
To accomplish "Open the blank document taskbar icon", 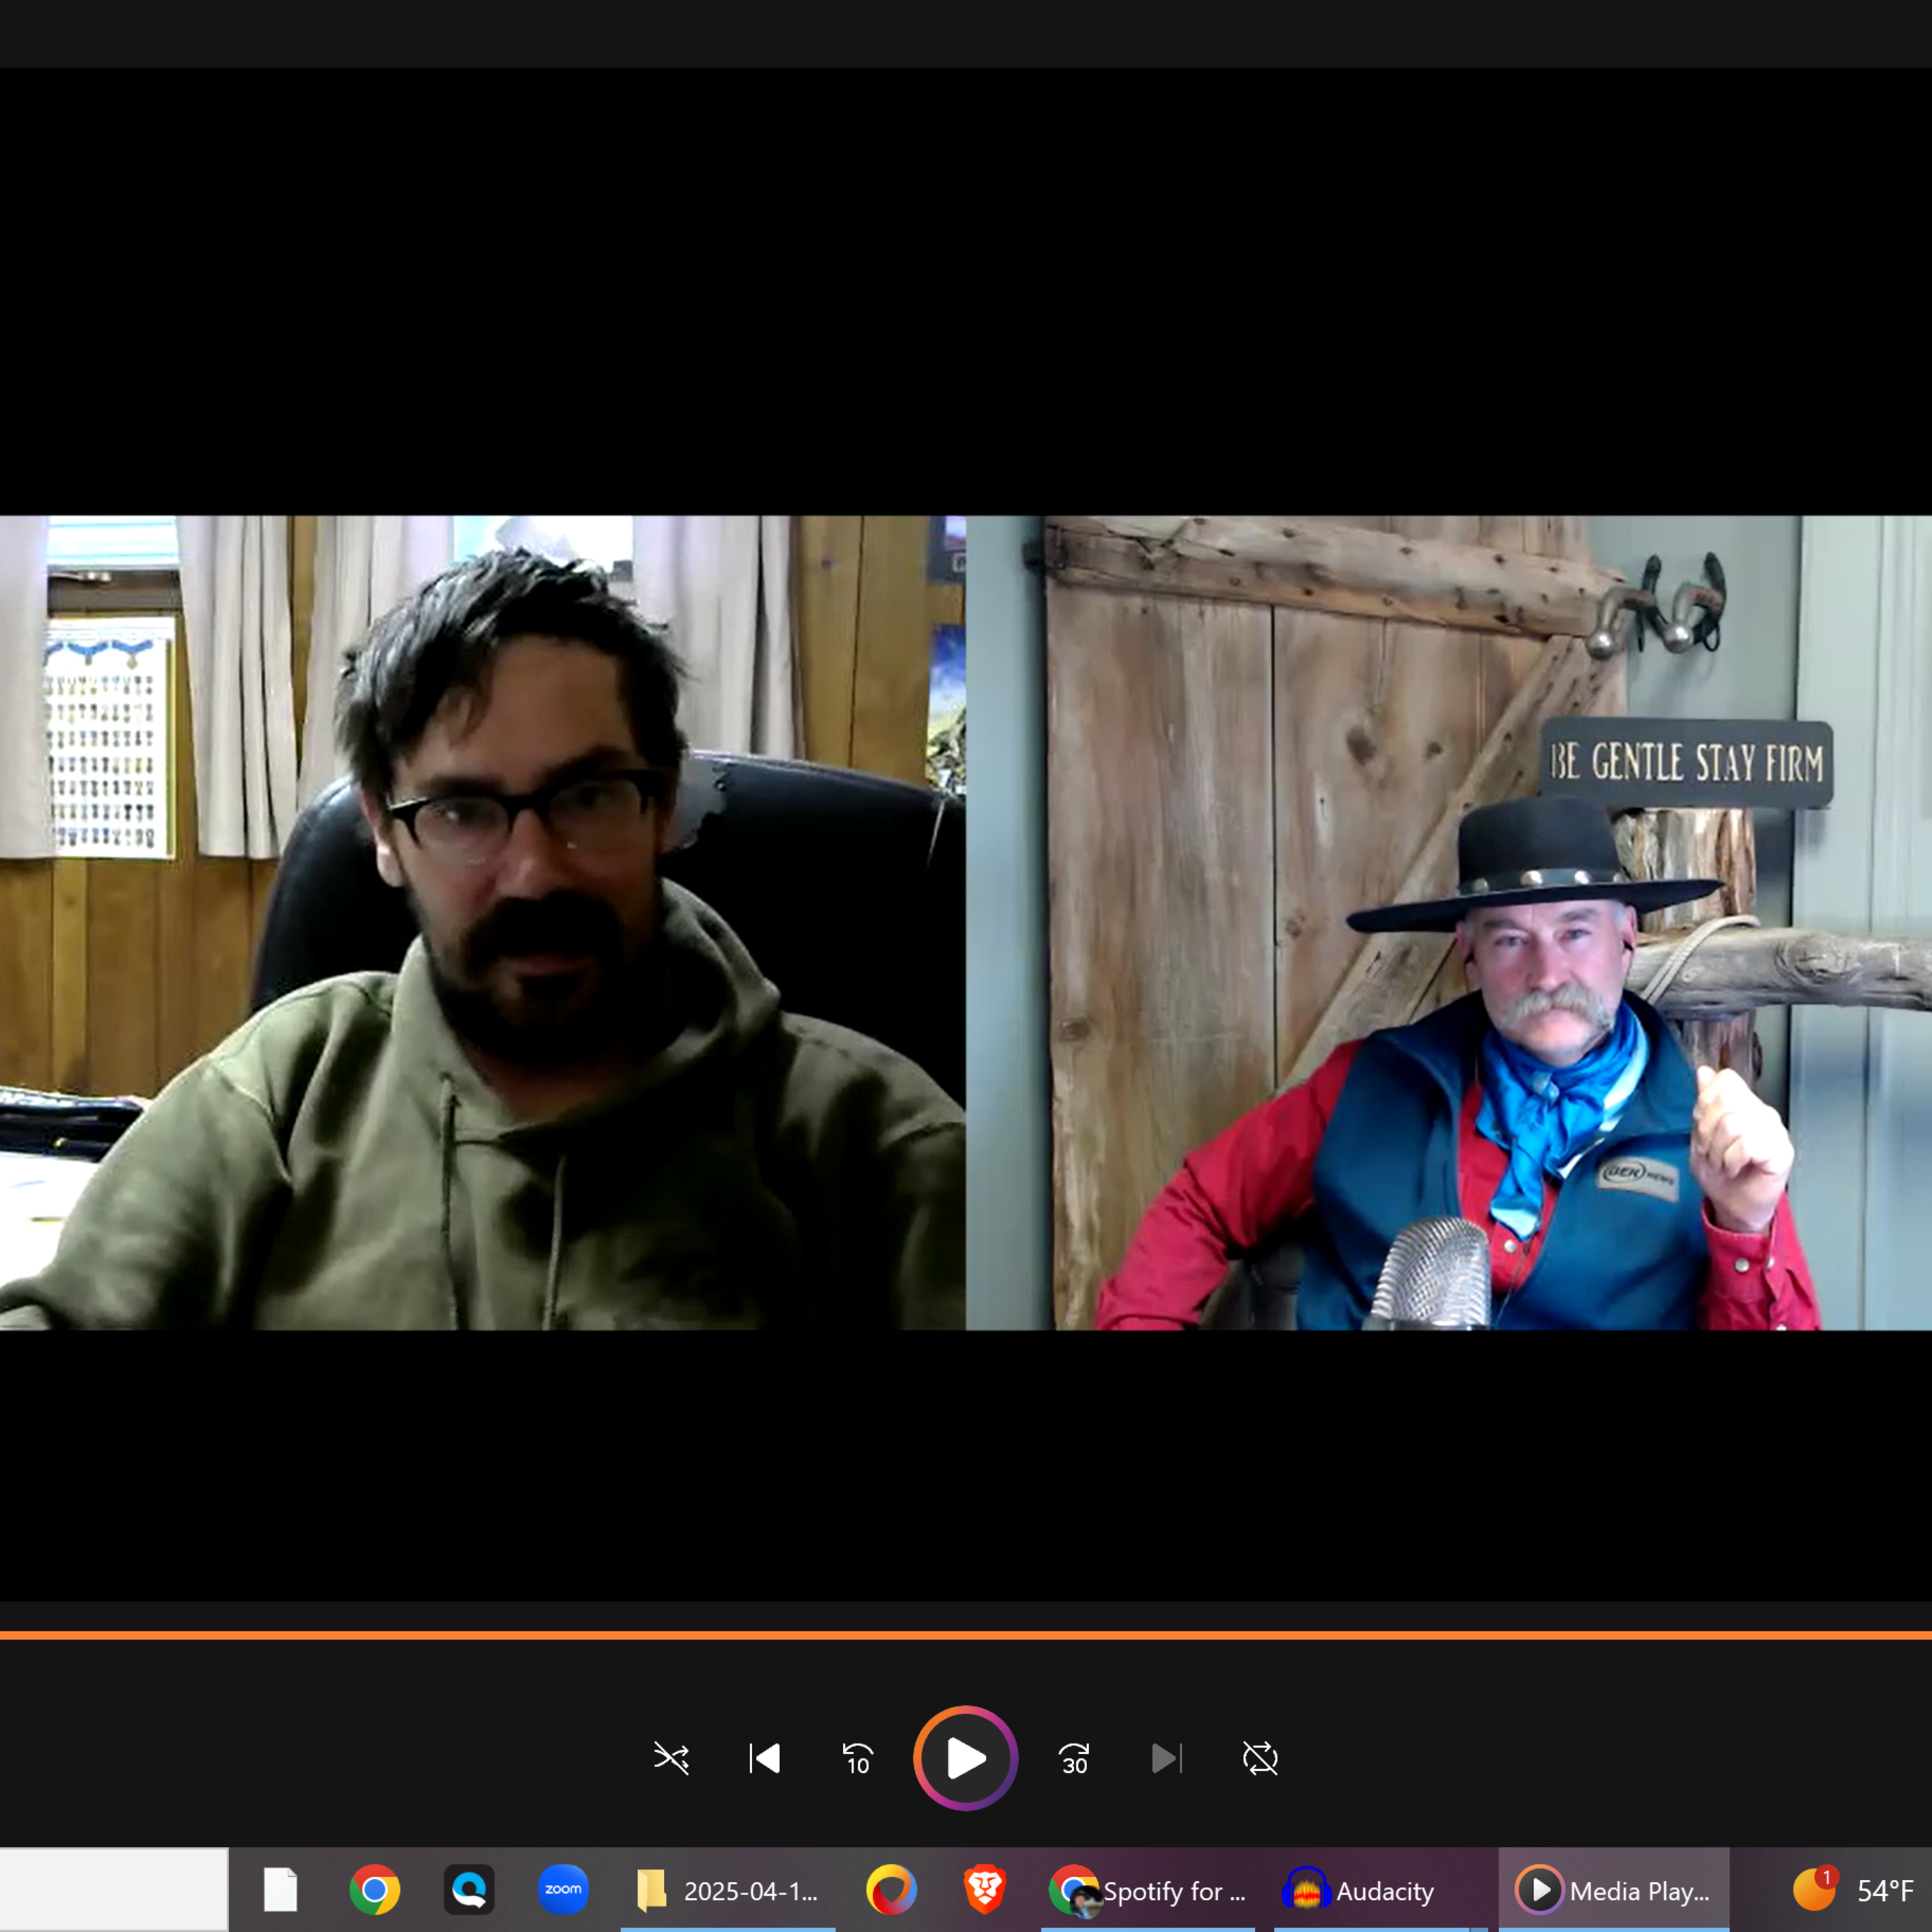I will (x=281, y=1890).
